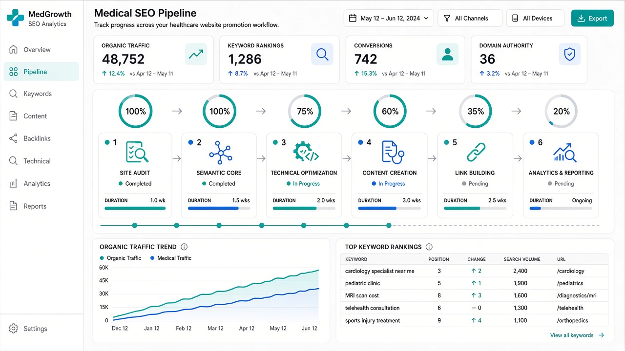Select the Technical Optimization gear icon
The image size is (625, 351).
point(306,152)
